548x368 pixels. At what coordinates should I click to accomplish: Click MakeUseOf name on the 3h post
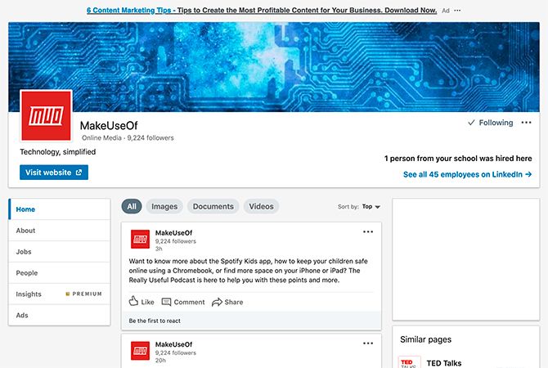point(173,233)
